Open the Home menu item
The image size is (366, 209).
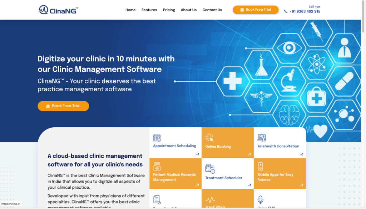click(130, 10)
